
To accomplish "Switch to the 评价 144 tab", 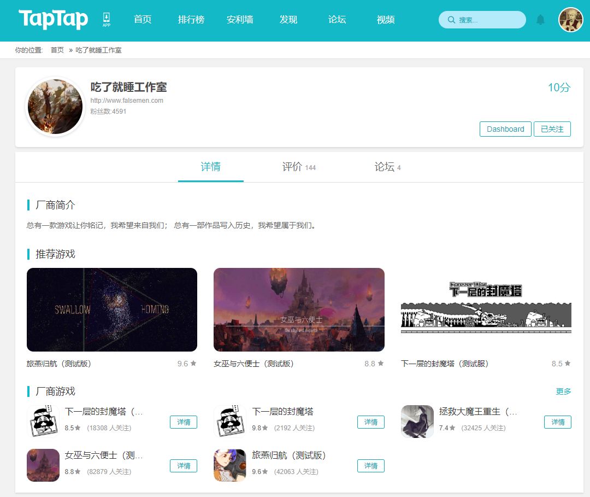I will click(x=299, y=167).
